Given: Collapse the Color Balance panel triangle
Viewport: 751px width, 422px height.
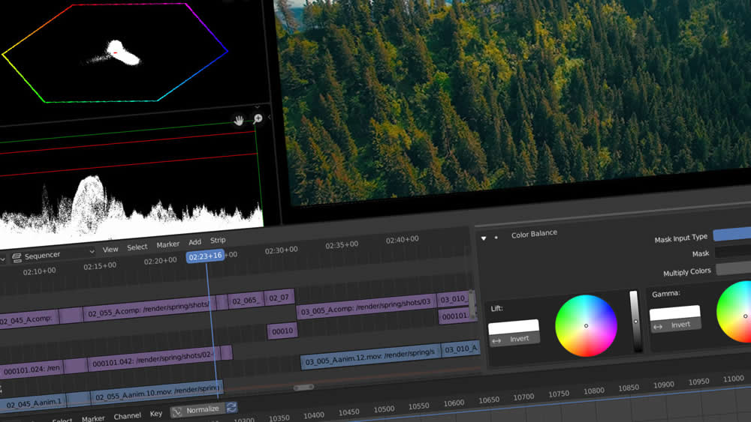Looking at the screenshot, I should pos(484,238).
